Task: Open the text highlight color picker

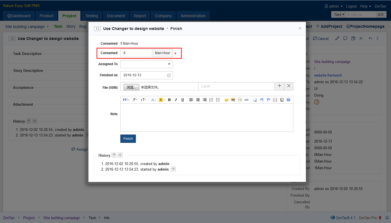Action: point(162,100)
